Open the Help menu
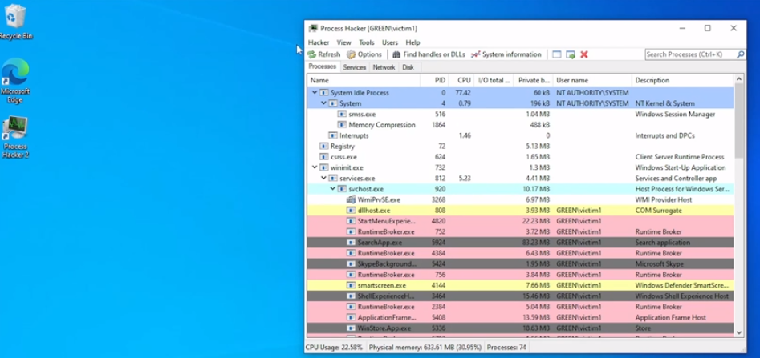Image resolution: width=760 pixels, height=358 pixels. [x=413, y=42]
